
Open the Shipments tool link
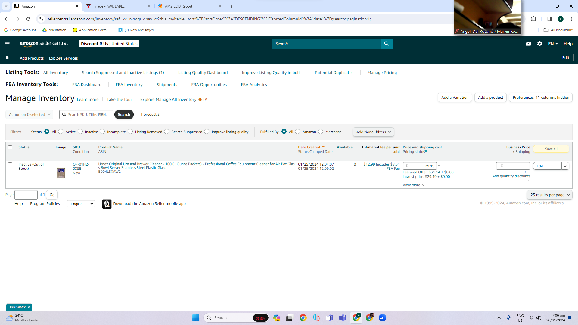[167, 85]
